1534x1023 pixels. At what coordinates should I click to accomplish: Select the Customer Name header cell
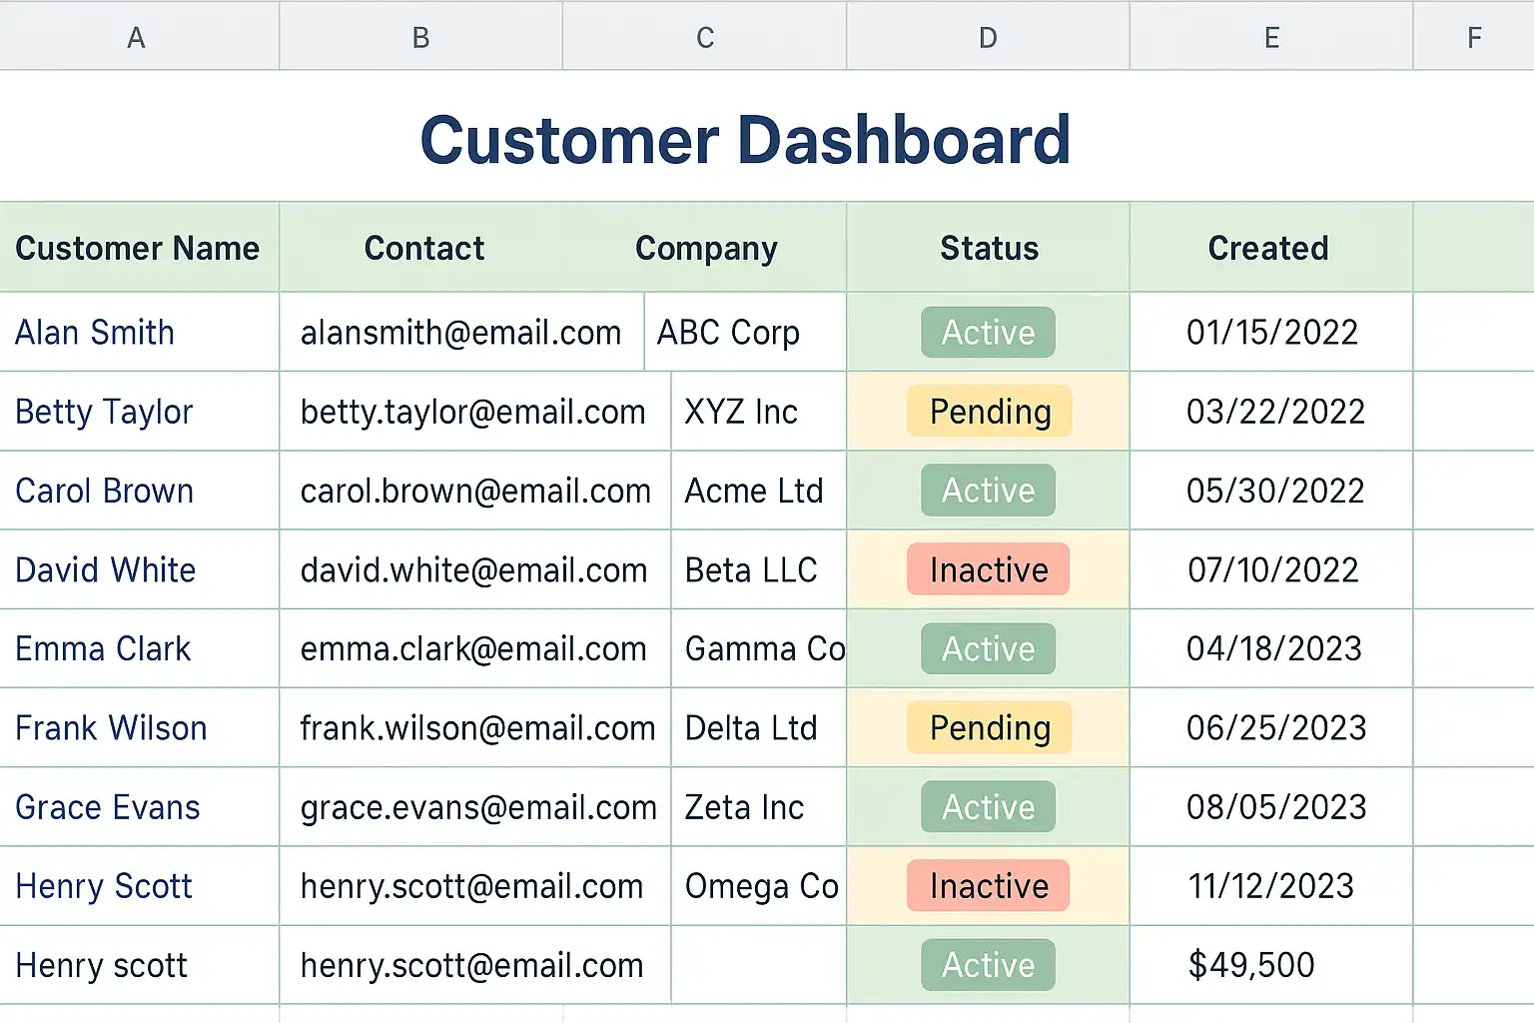[x=138, y=248]
